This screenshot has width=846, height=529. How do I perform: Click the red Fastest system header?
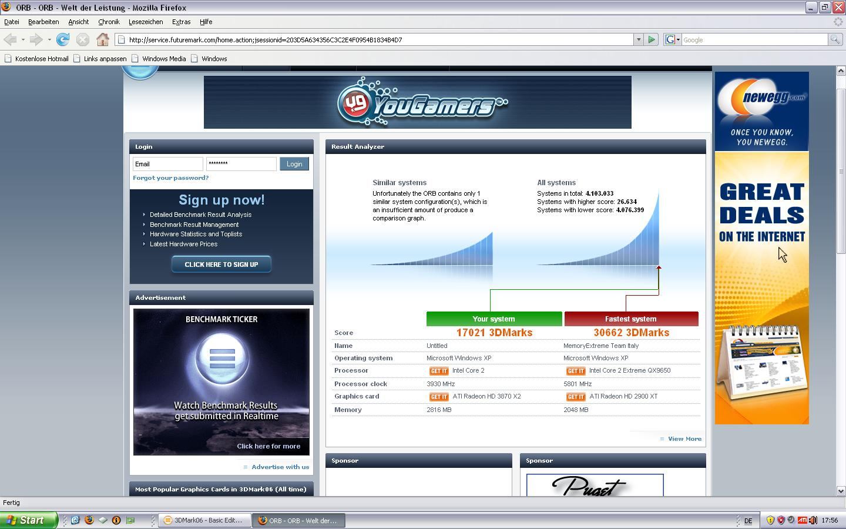(x=631, y=319)
